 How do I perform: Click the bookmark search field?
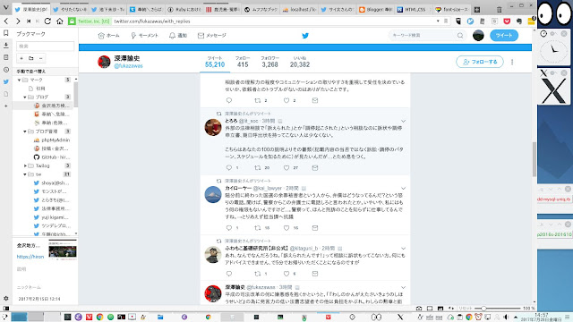(46, 46)
